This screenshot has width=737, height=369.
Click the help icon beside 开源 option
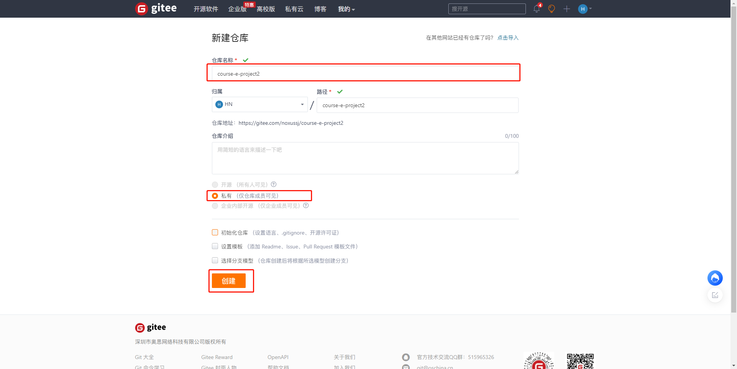[274, 184]
